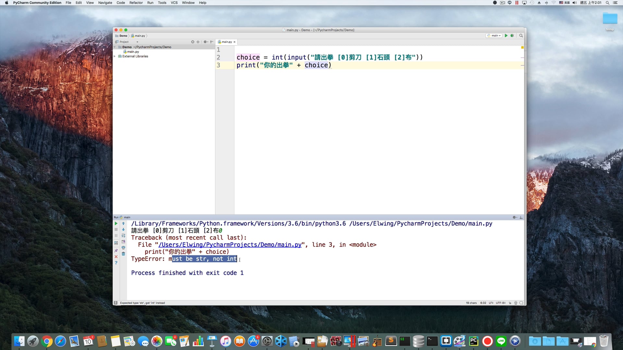Screen dimensions: 623x350
Task: Open the main run configuration dropdown
Action: click(x=494, y=36)
